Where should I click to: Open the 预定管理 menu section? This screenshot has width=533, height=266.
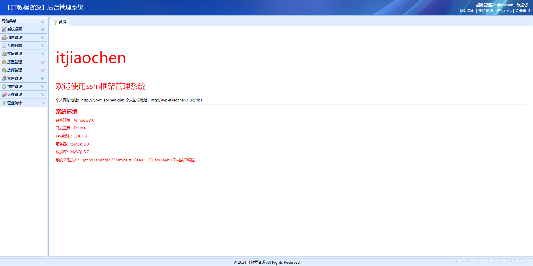[23, 86]
